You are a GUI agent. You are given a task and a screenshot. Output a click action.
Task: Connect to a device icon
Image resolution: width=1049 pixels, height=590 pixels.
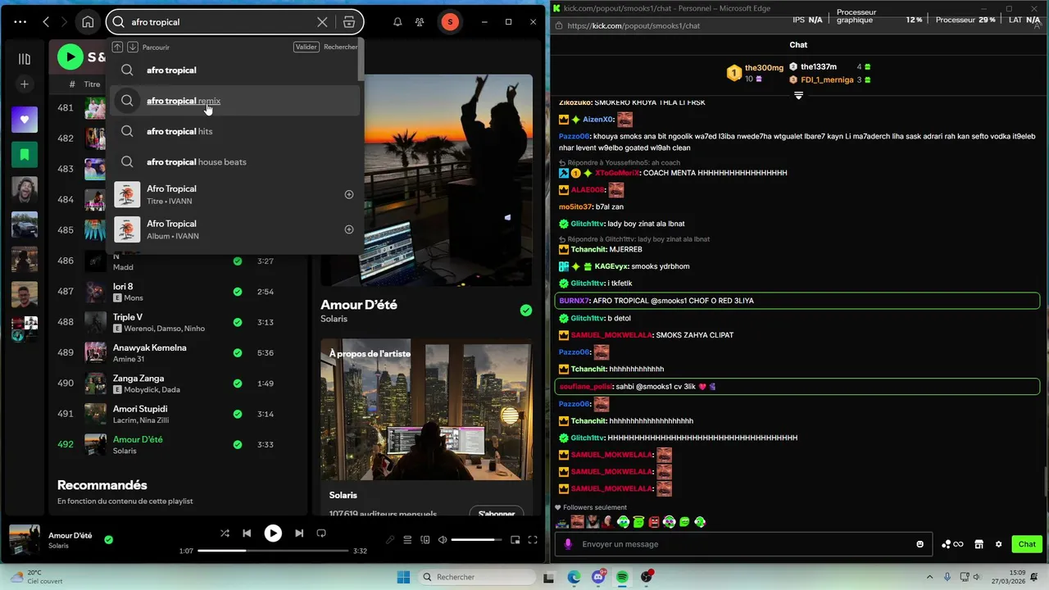point(425,540)
